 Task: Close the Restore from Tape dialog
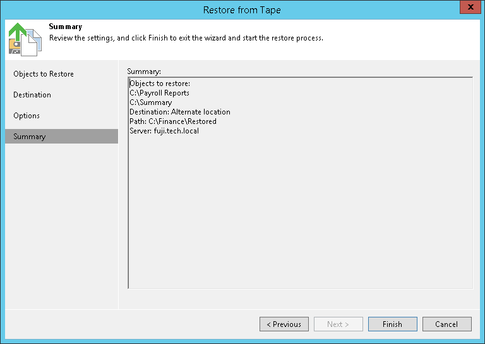coord(470,7)
